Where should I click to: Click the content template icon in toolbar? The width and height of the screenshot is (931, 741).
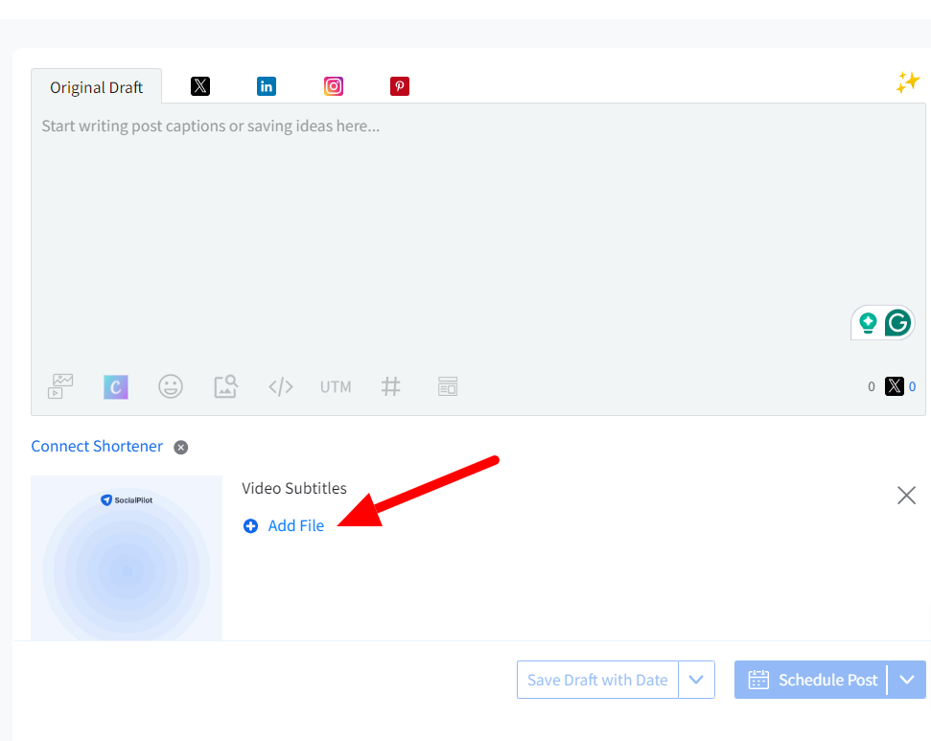coord(447,386)
